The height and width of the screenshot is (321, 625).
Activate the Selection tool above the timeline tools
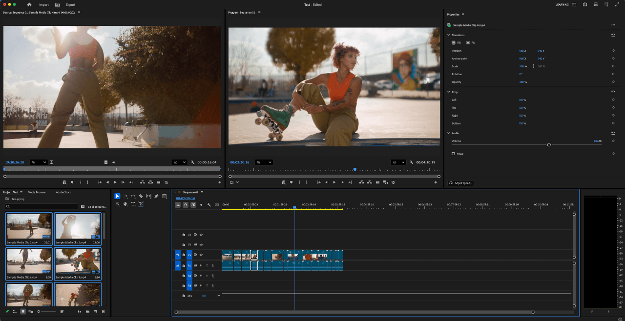click(x=117, y=196)
